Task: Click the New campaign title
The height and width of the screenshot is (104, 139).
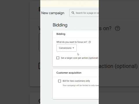Action: click(x=53, y=13)
